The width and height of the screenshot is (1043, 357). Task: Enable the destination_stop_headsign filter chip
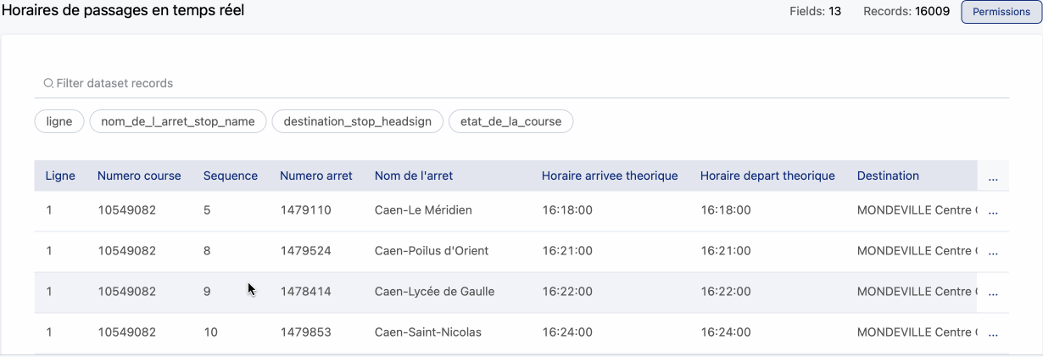pos(357,121)
